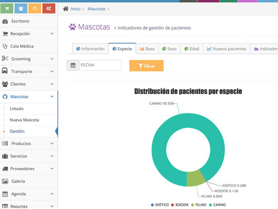Image resolution: width=278 pixels, height=209 pixels.
Task: Click the Grooming scissors icon
Action: [x=5, y=58]
